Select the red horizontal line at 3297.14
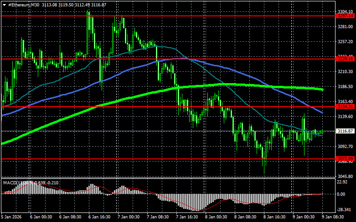The image size is (356, 222). pyautogui.click(x=168, y=16)
